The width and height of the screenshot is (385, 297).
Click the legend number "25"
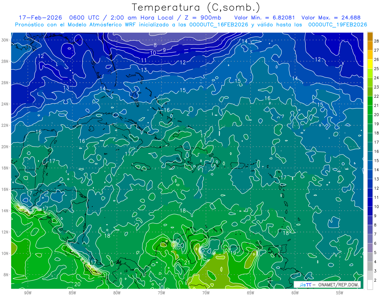[x=377, y=68]
